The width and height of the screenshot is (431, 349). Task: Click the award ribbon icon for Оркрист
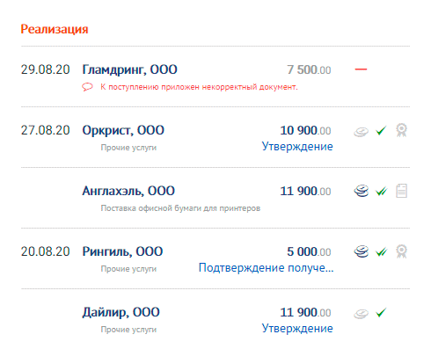click(401, 130)
